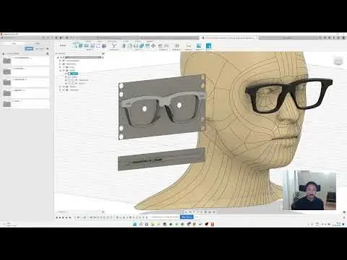Click the first icon in Modify group

click(124, 45)
